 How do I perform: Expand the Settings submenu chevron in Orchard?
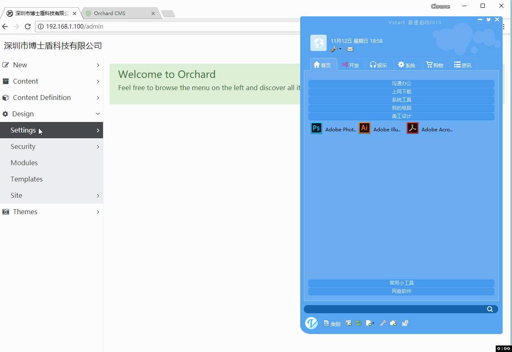point(97,130)
